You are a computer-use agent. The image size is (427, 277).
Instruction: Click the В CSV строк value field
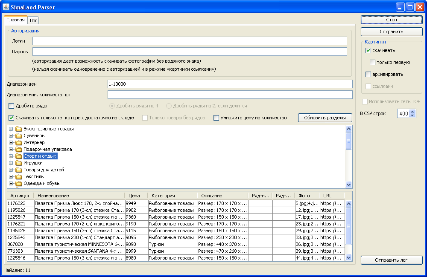[x=404, y=114]
